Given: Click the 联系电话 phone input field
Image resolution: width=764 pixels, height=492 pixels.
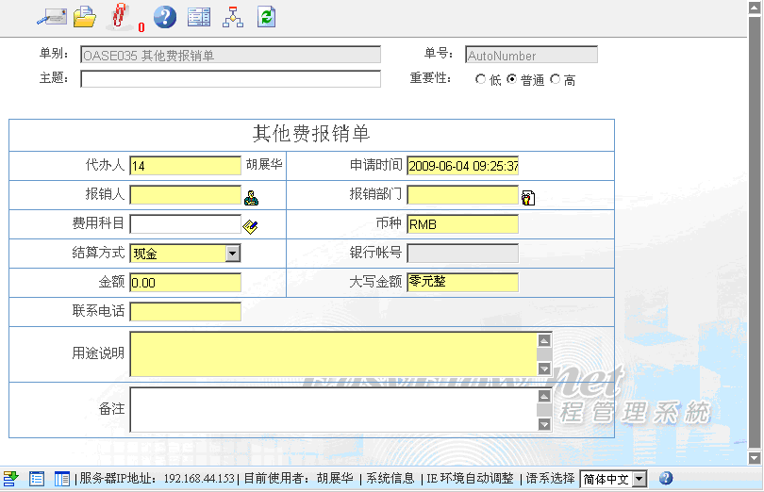Looking at the screenshot, I should pos(185,312).
